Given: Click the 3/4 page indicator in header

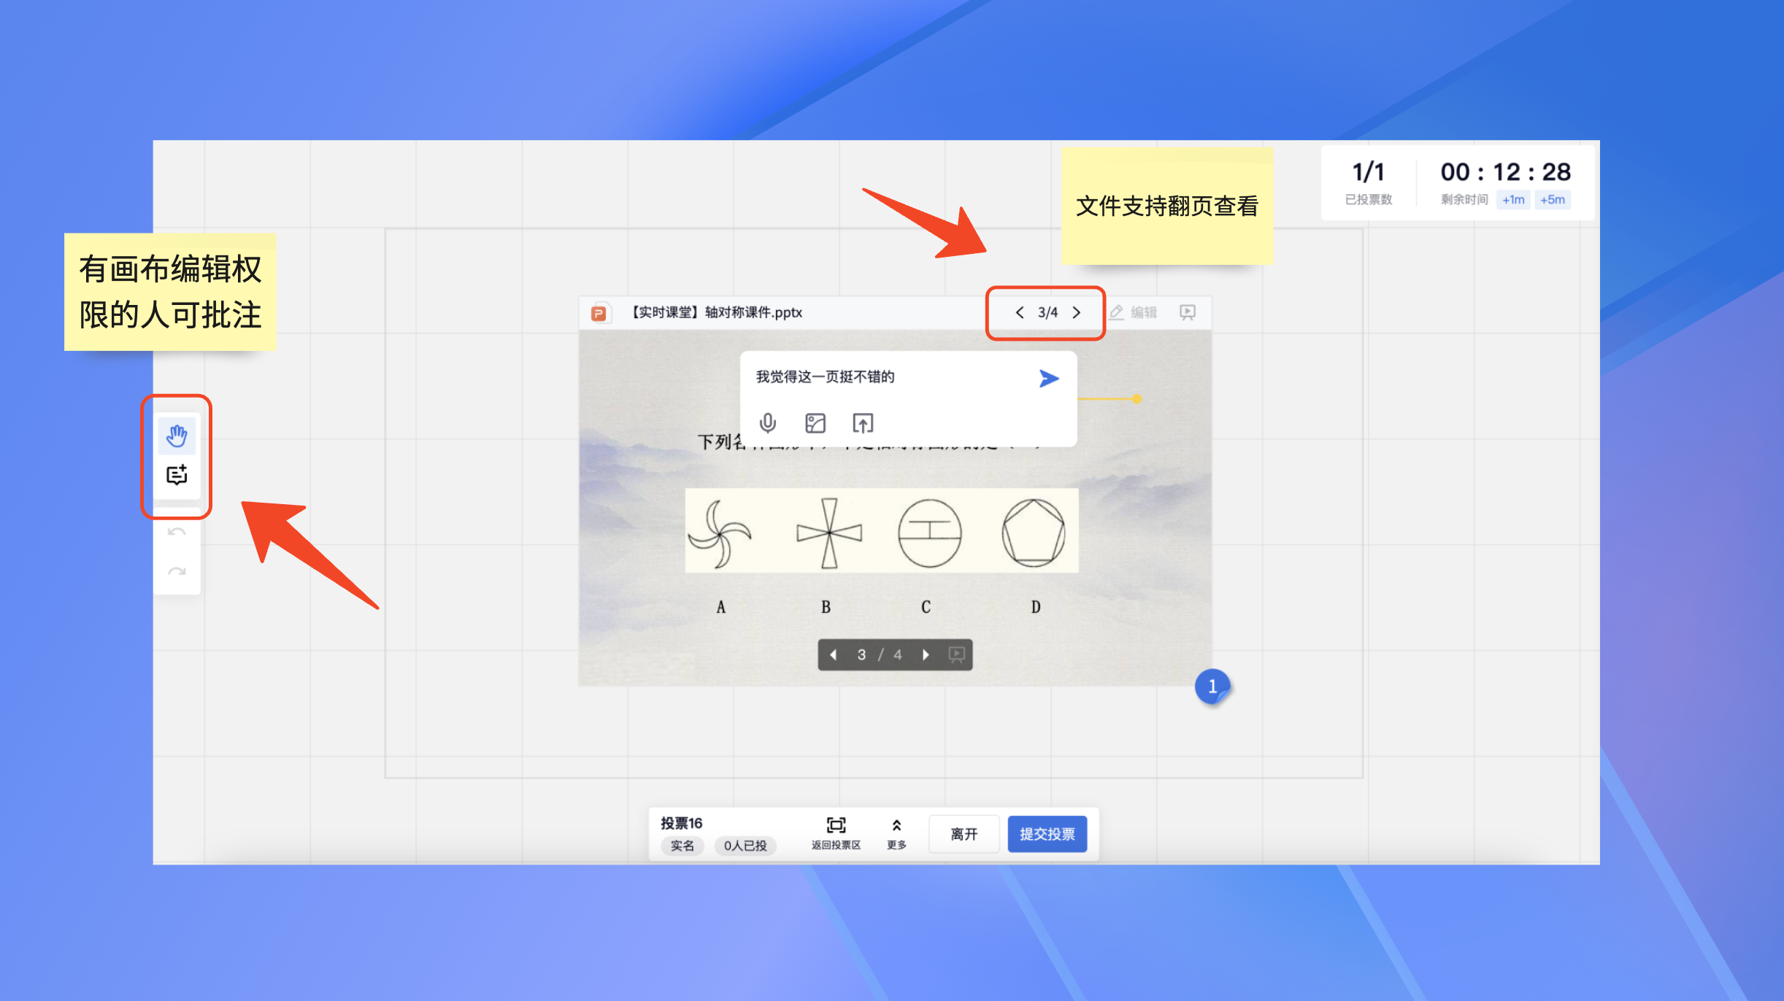Looking at the screenshot, I should 1047,312.
